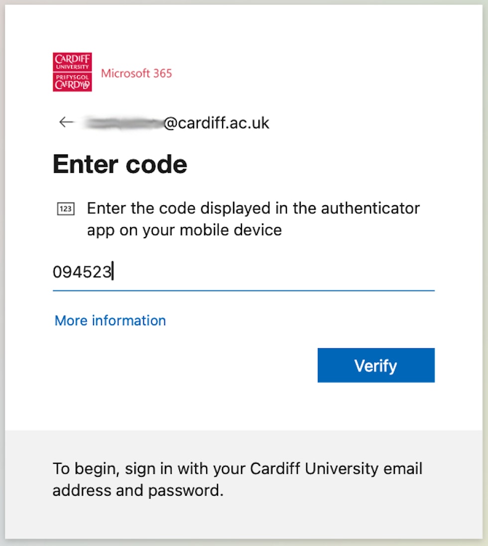Click the Enter code heading
This screenshot has height=546, width=488.
pos(120,164)
